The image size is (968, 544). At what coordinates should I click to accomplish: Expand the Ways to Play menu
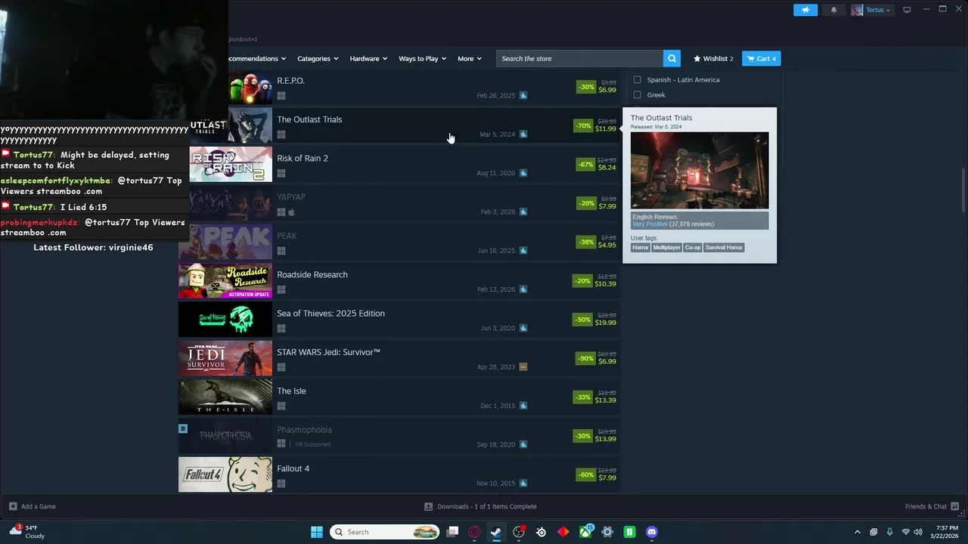click(423, 58)
